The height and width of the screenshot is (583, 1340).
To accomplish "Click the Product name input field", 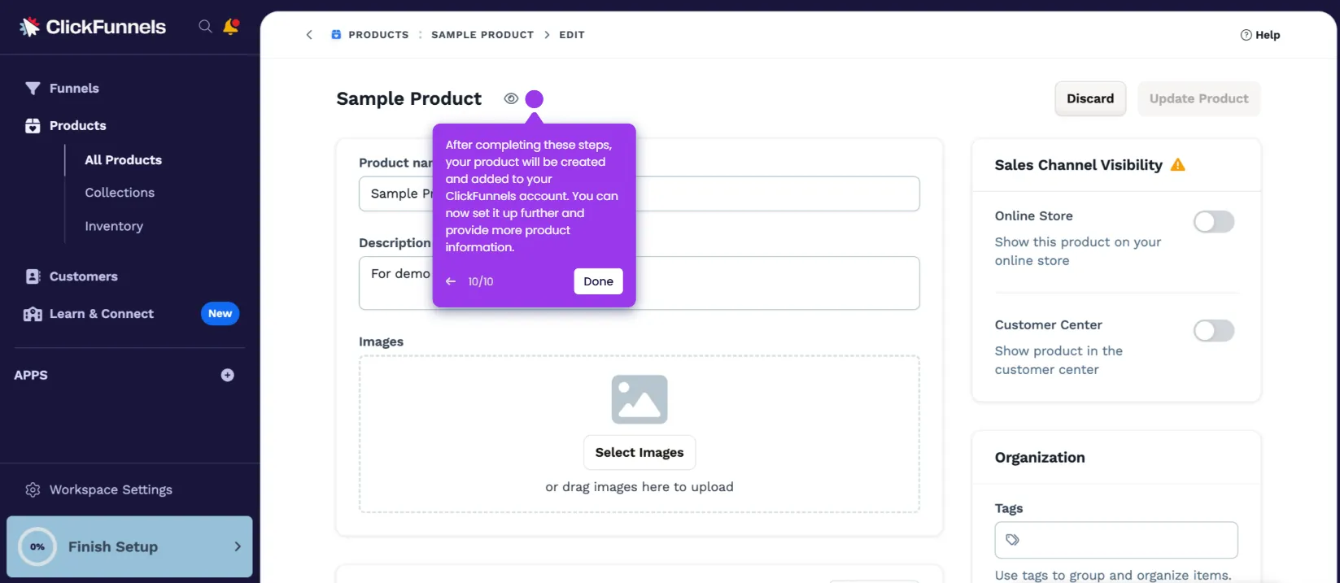I will tap(639, 194).
